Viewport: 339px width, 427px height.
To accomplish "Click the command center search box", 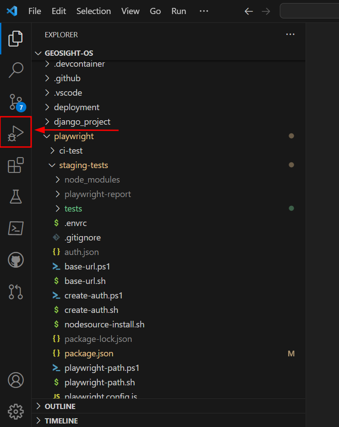I will 310,11.
